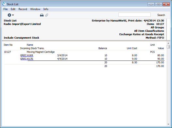Open the Info menu

pyautogui.click(x=46, y=9)
